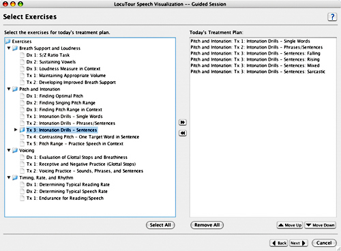Click the help question mark icon
The width and height of the screenshot is (341, 251).
[x=332, y=17]
